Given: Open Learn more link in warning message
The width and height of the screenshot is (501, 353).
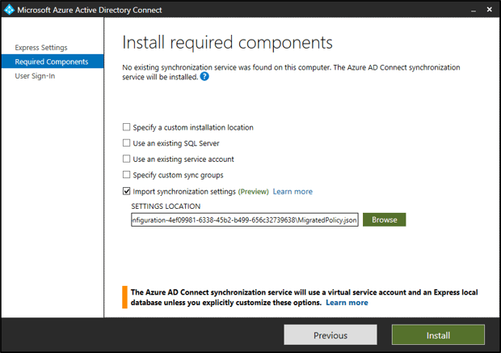Looking at the screenshot, I should click(x=347, y=303).
